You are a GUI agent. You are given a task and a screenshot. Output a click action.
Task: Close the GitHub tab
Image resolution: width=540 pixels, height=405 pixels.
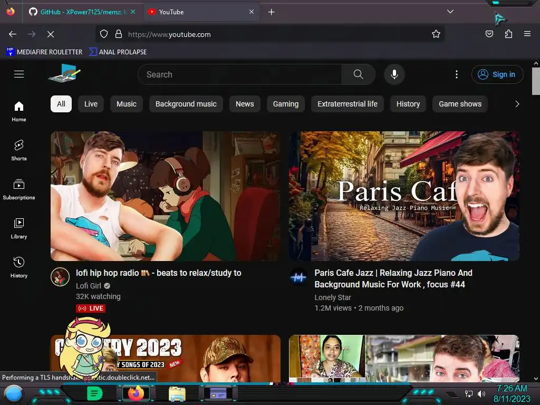pyautogui.click(x=133, y=12)
